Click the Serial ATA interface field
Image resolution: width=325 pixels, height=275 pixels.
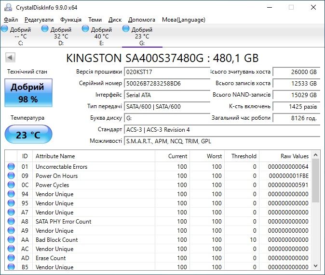coord(167,95)
